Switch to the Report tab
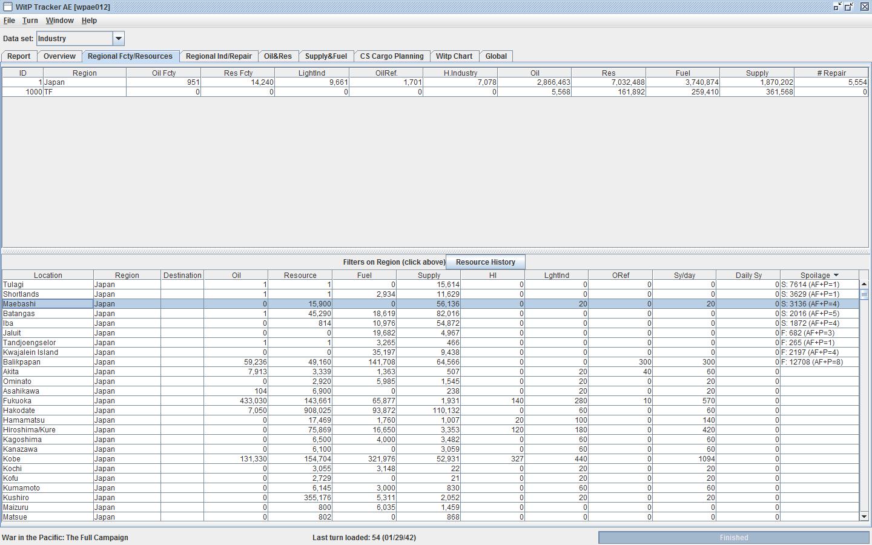 pyautogui.click(x=19, y=56)
